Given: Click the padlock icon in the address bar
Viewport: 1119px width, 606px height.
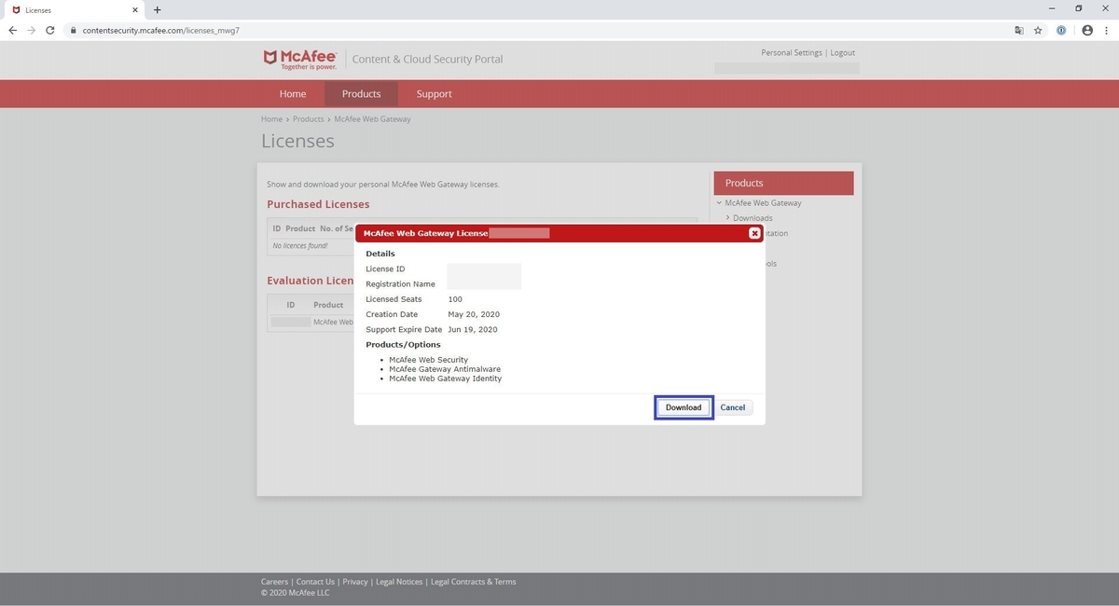Looking at the screenshot, I should (73, 30).
